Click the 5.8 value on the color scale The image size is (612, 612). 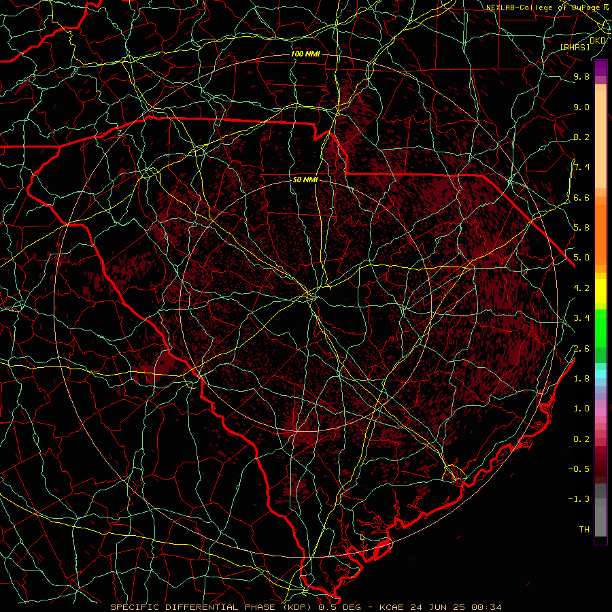point(581,228)
